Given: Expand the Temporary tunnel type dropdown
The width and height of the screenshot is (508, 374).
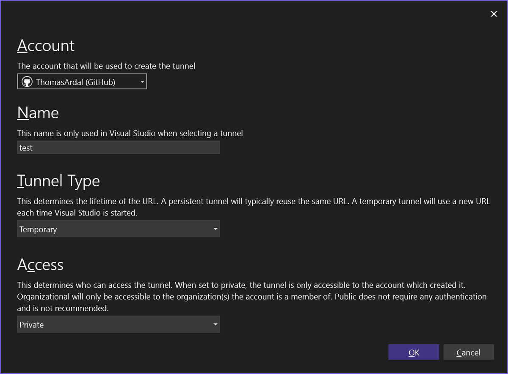Looking at the screenshot, I should point(119,229).
